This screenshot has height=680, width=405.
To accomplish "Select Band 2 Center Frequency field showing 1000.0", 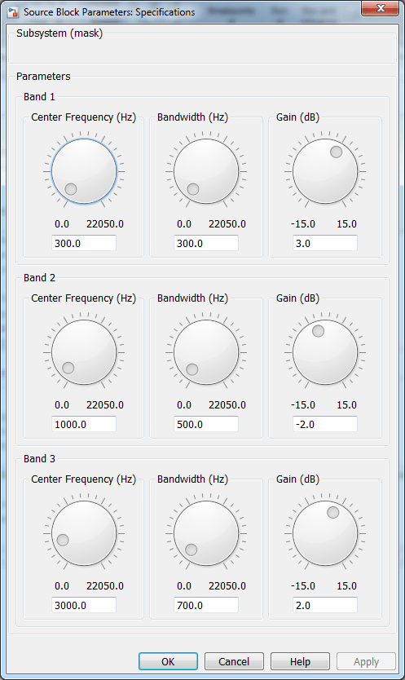I will [84, 424].
